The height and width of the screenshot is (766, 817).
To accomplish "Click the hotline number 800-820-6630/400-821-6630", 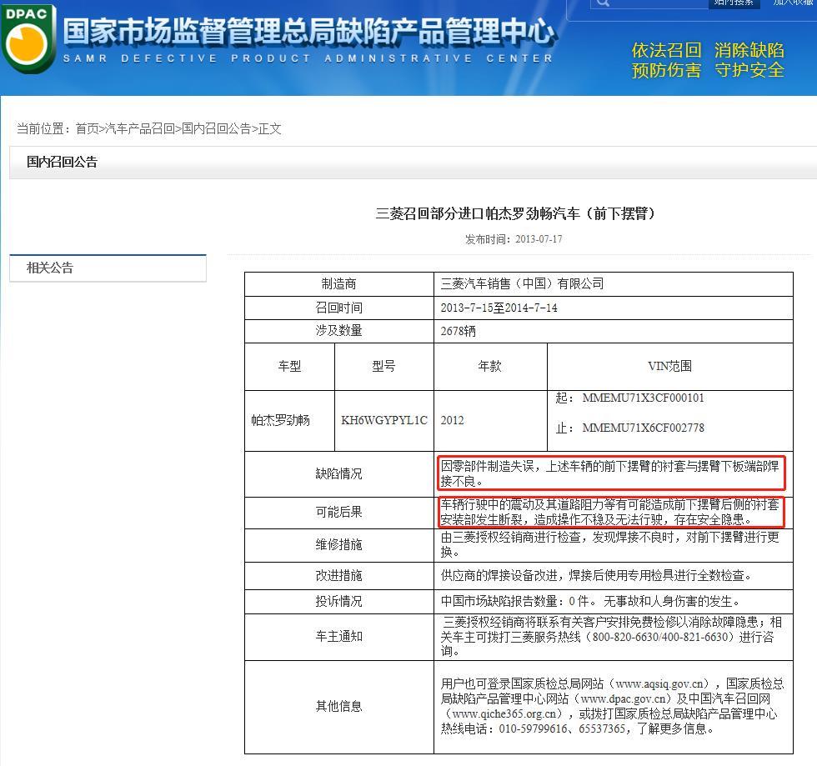I will click(660, 638).
